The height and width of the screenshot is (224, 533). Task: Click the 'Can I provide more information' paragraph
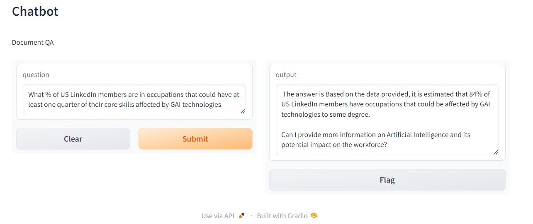[376, 140]
